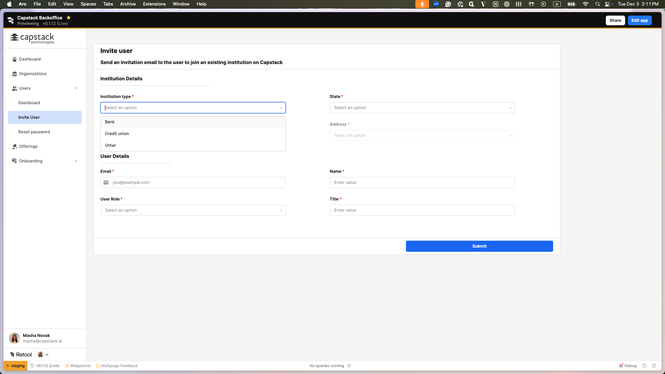Choose Bank from the institution type list

pyautogui.click(x=193, y=122)
